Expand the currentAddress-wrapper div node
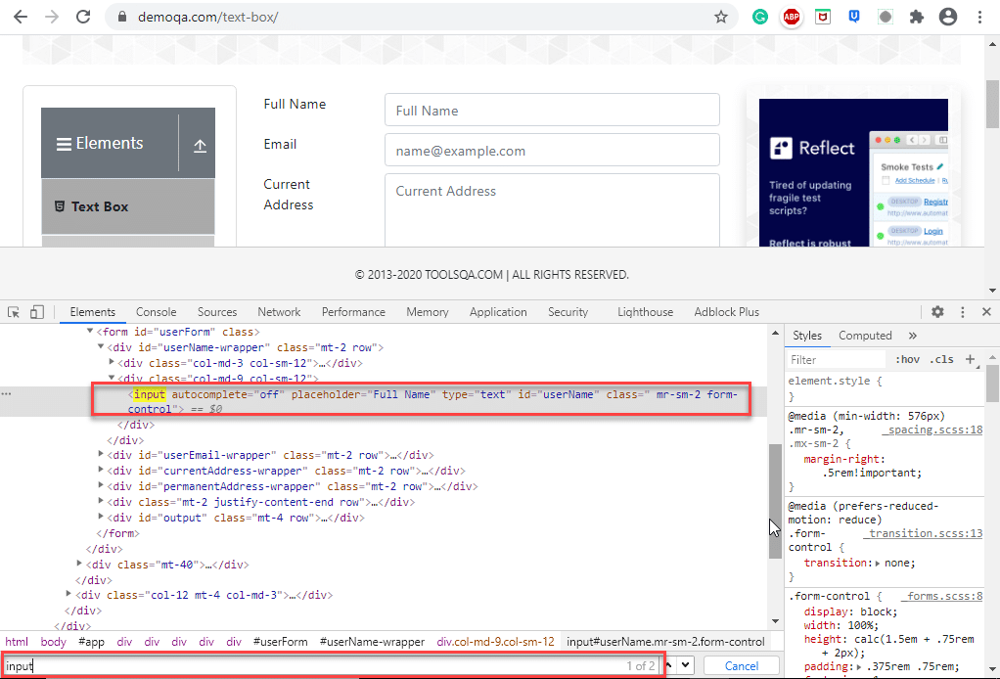The width and height of the screenshot is (1000, 679). click(x=102, y=471)
